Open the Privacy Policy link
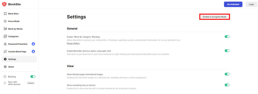Viewport: 258px width, 94px height. [73, 43]
